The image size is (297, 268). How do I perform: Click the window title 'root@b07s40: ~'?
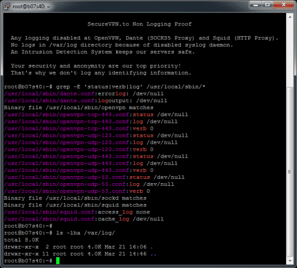31,6
